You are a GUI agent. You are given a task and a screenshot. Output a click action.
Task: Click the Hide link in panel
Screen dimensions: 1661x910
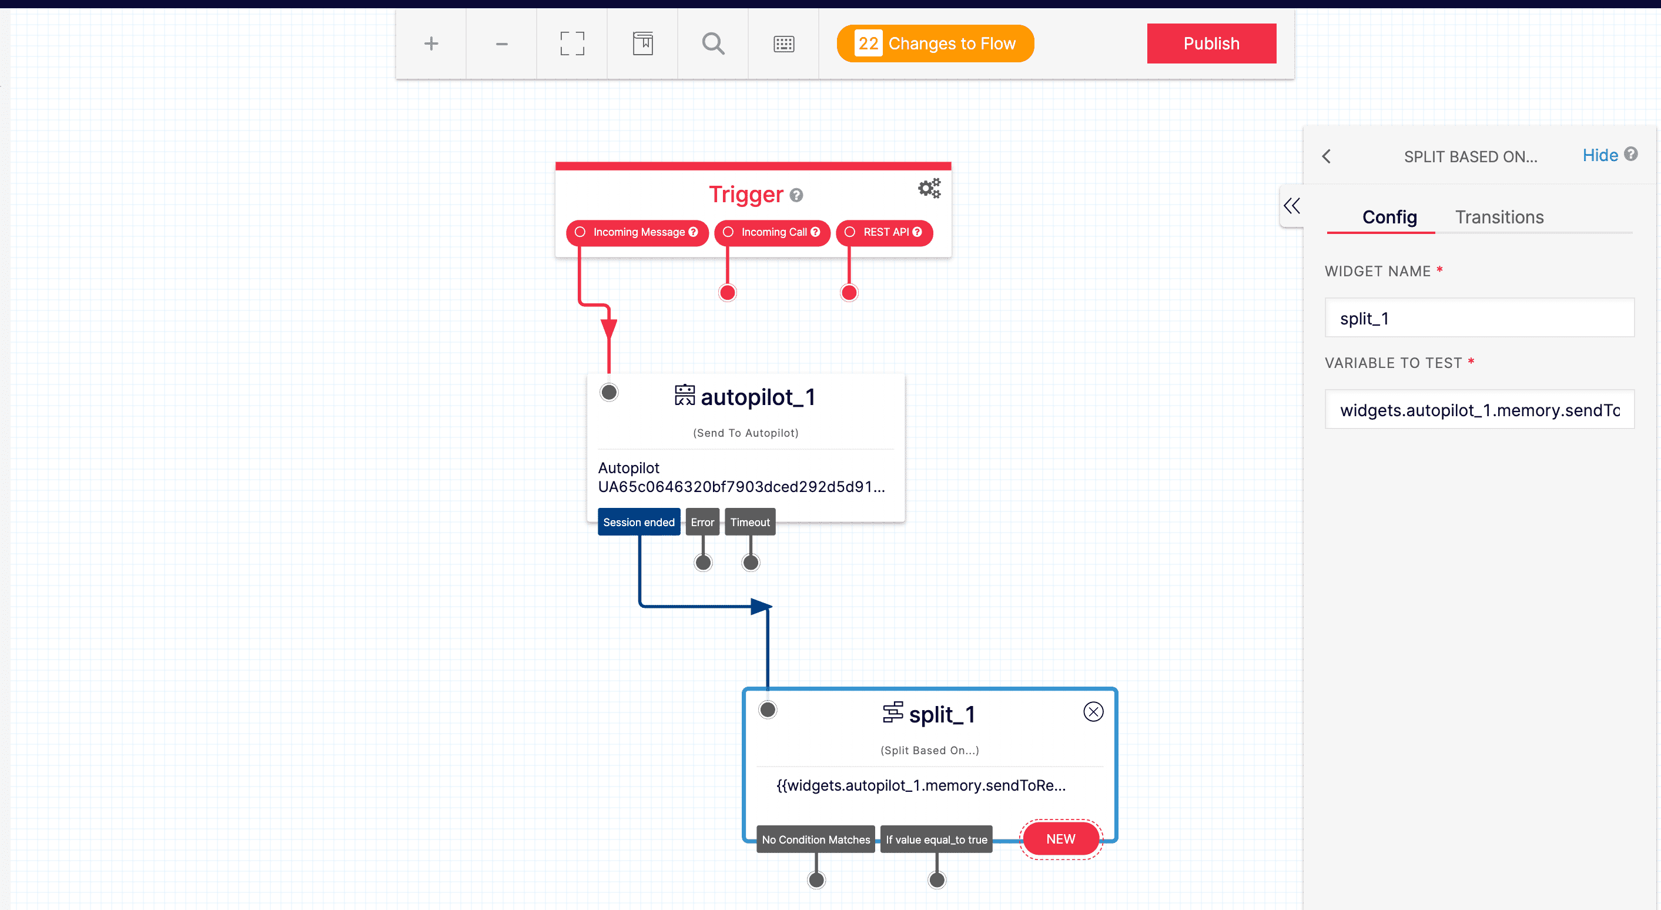1600,155
